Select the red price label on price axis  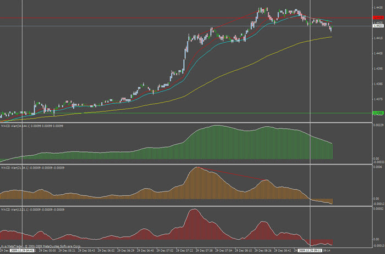click(x=377, y=18)
